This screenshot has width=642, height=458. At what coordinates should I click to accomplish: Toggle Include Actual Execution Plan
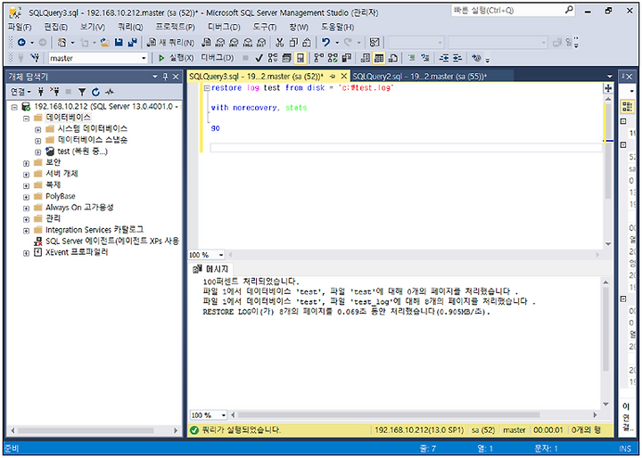click(x=319, y=58)
